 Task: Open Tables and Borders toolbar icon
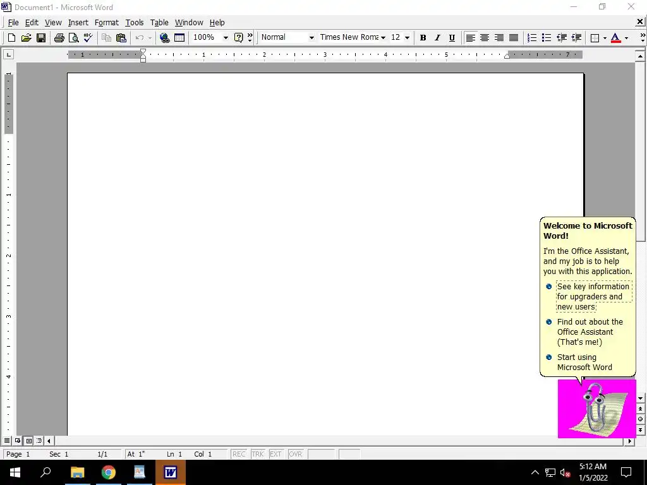pyautogui.click(x=179, y=38)
